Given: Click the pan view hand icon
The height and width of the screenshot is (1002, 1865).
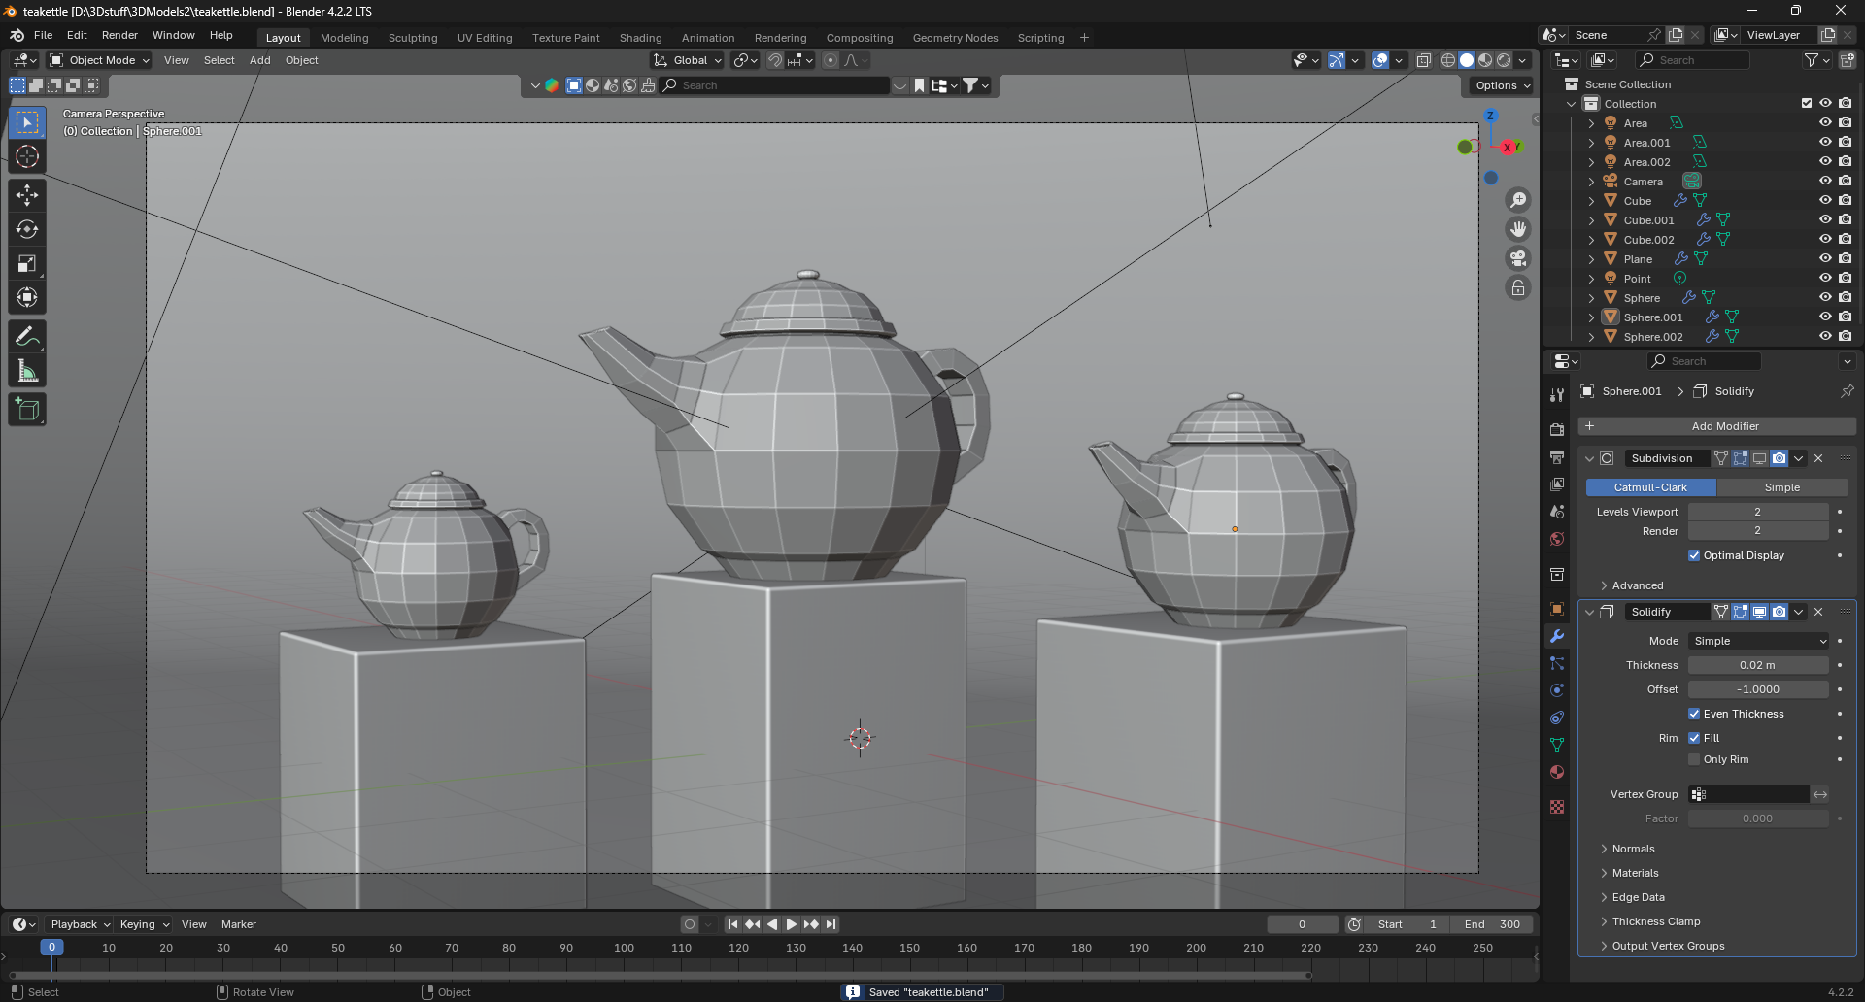Looking at the screenshot, I should pyautogui.click(x=1517, y=229).
